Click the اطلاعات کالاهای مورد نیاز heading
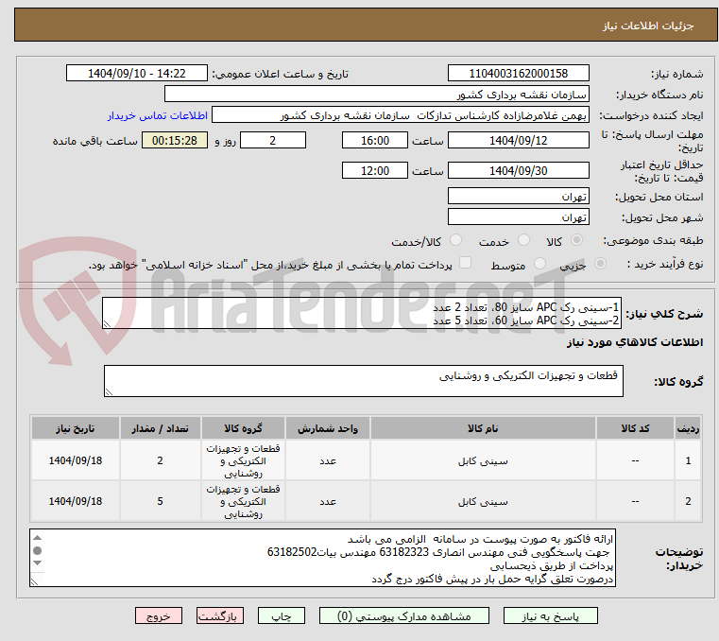The image size is (719, 641). click(x=635, y=342)
